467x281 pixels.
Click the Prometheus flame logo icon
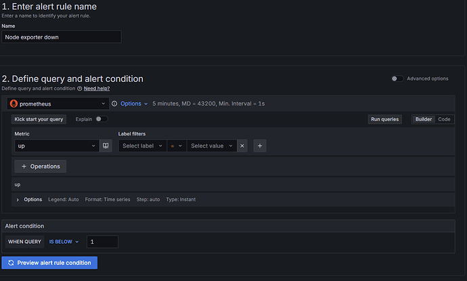click(14, 104)
